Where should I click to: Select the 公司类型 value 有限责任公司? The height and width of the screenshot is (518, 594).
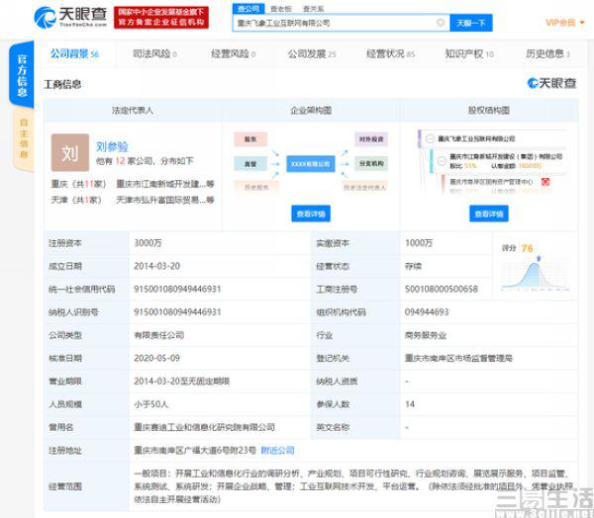point(159,335)
